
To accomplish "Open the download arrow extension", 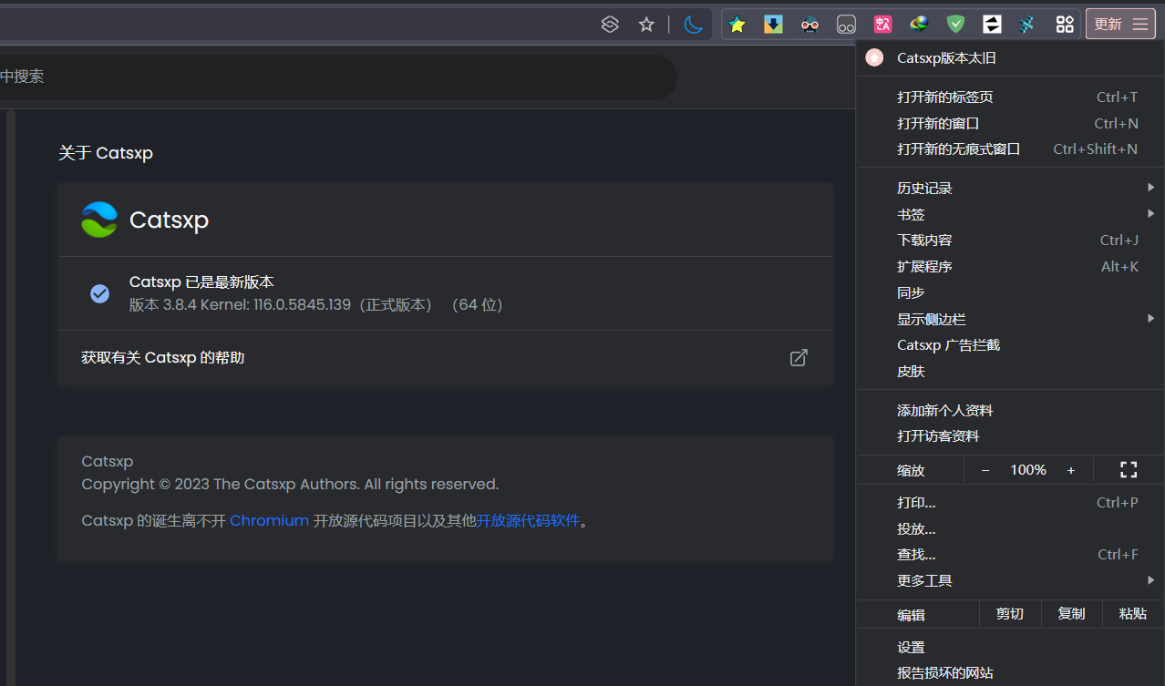I will point(773,25).
